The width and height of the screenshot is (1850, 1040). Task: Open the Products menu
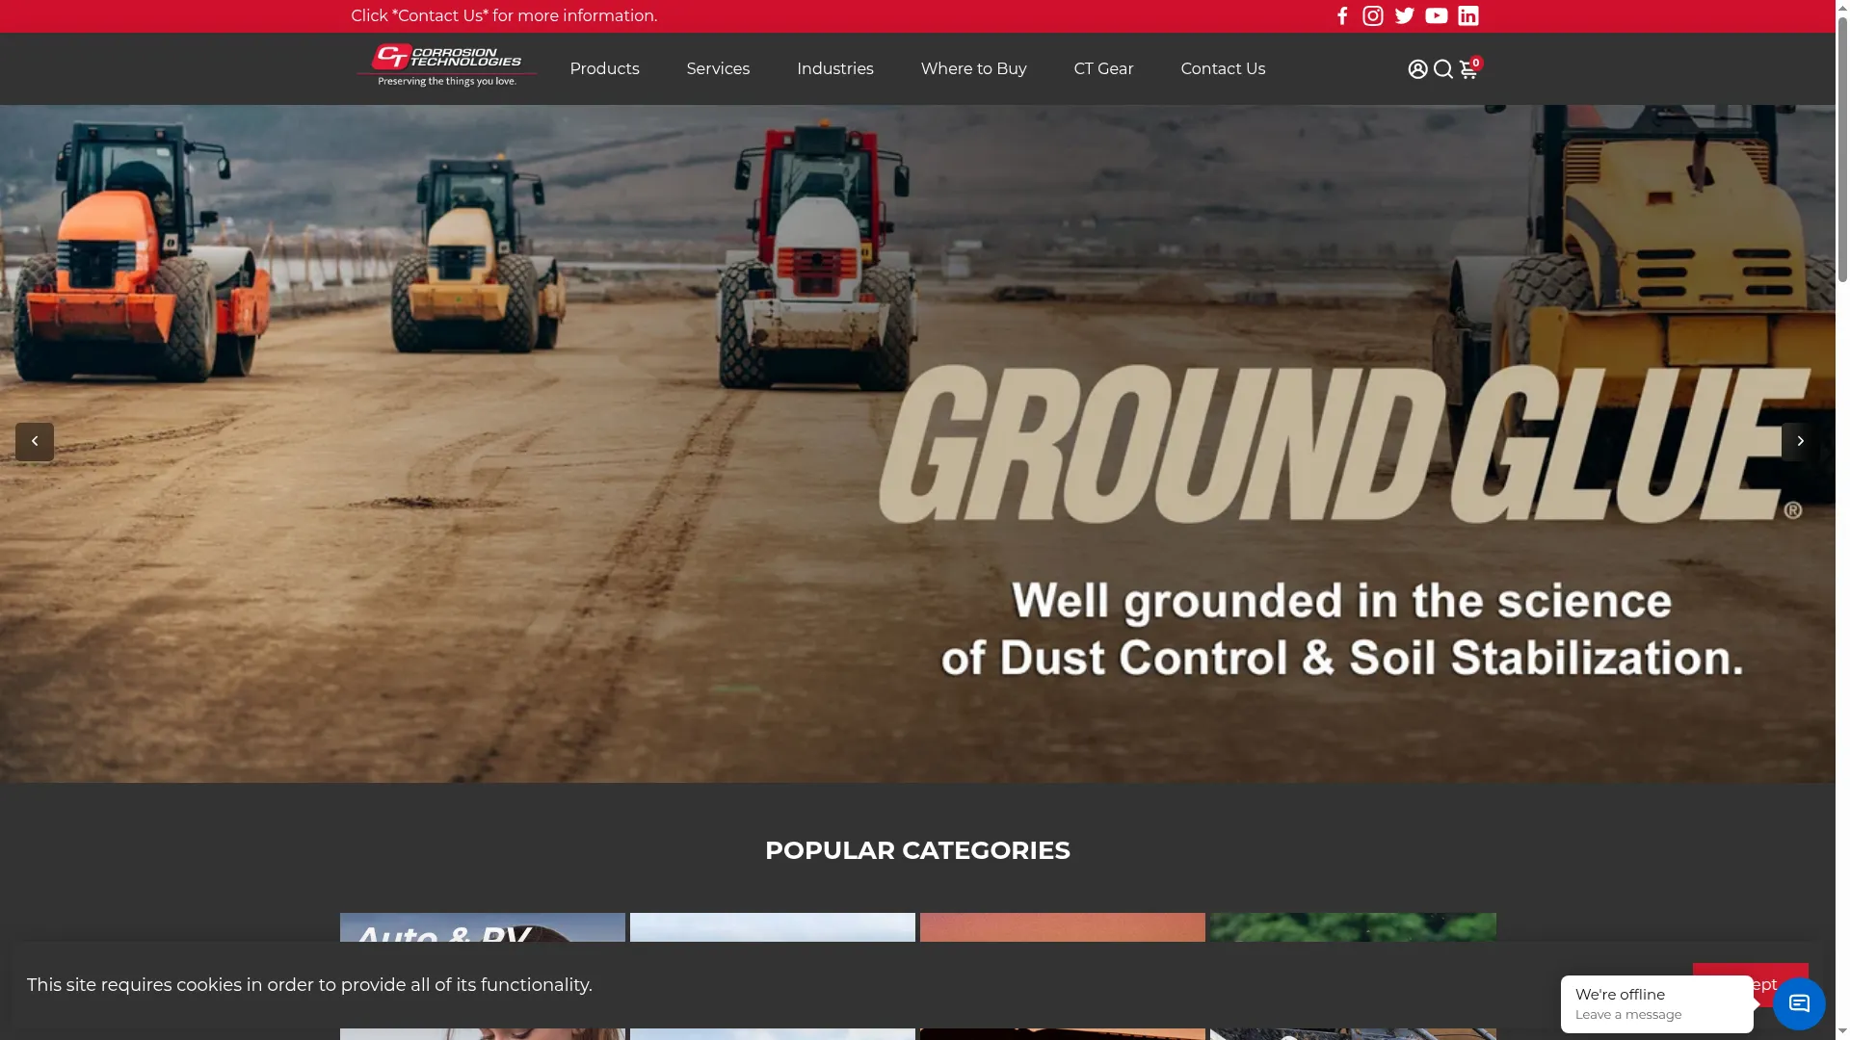tap(604, 69)
